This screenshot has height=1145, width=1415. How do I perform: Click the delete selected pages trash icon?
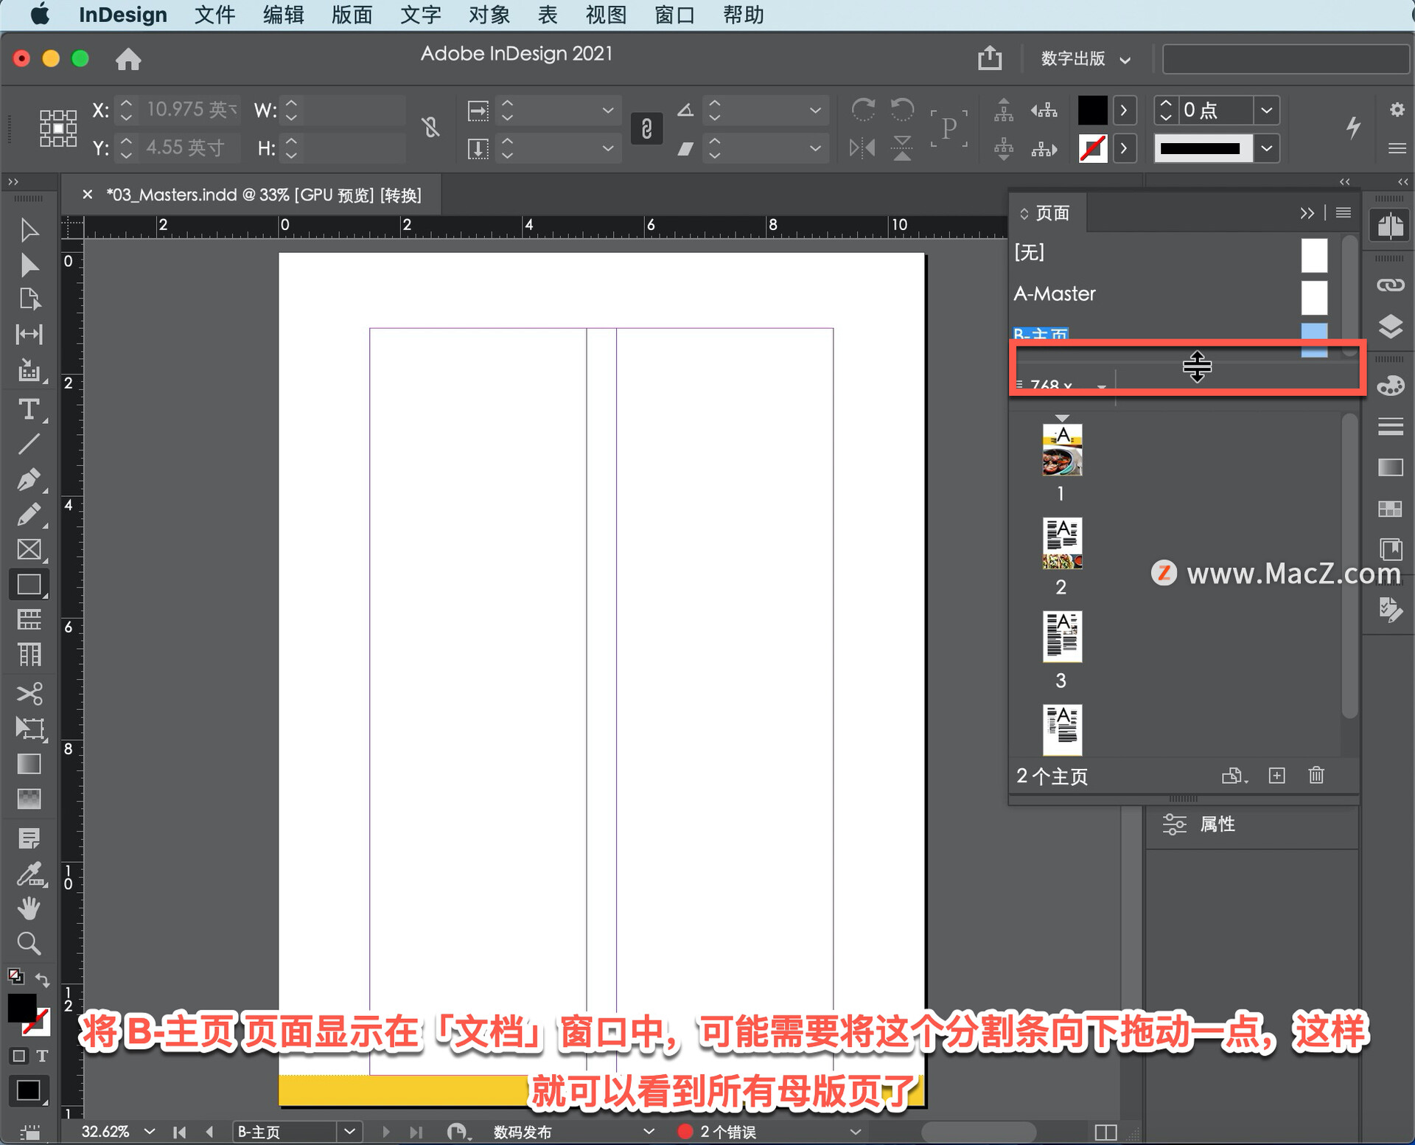click(1316, 775)
